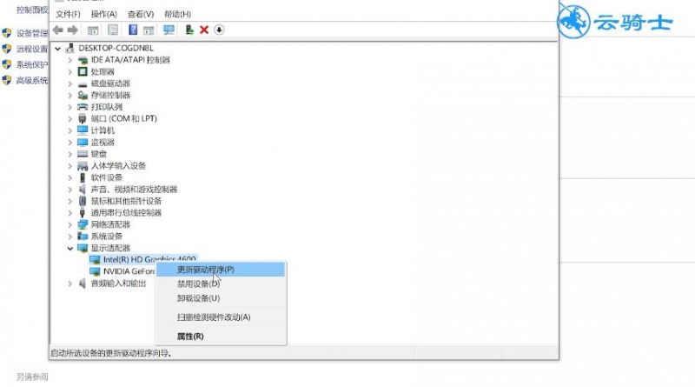Open 设备管理 link in control panel
The width and height of the screenshot is (695, 387).
click(32, 33)
